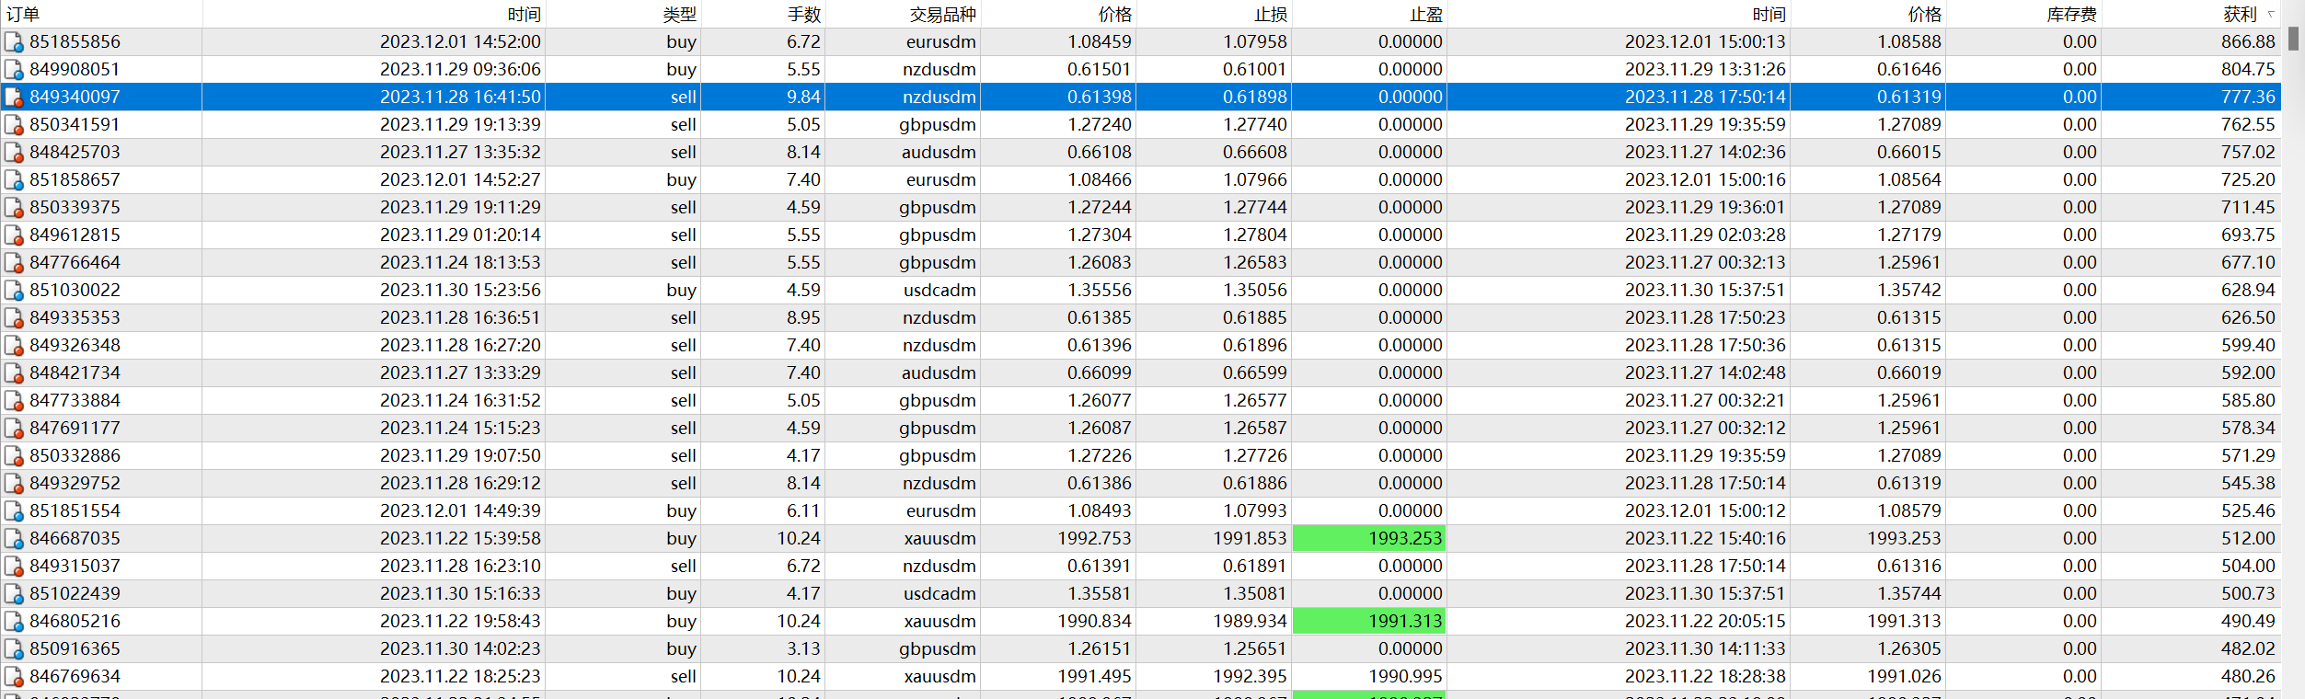The width and height of the screenshot is (2305, 699).
Task: Sort by the 止损 column header
Action: click(1214, 14)
